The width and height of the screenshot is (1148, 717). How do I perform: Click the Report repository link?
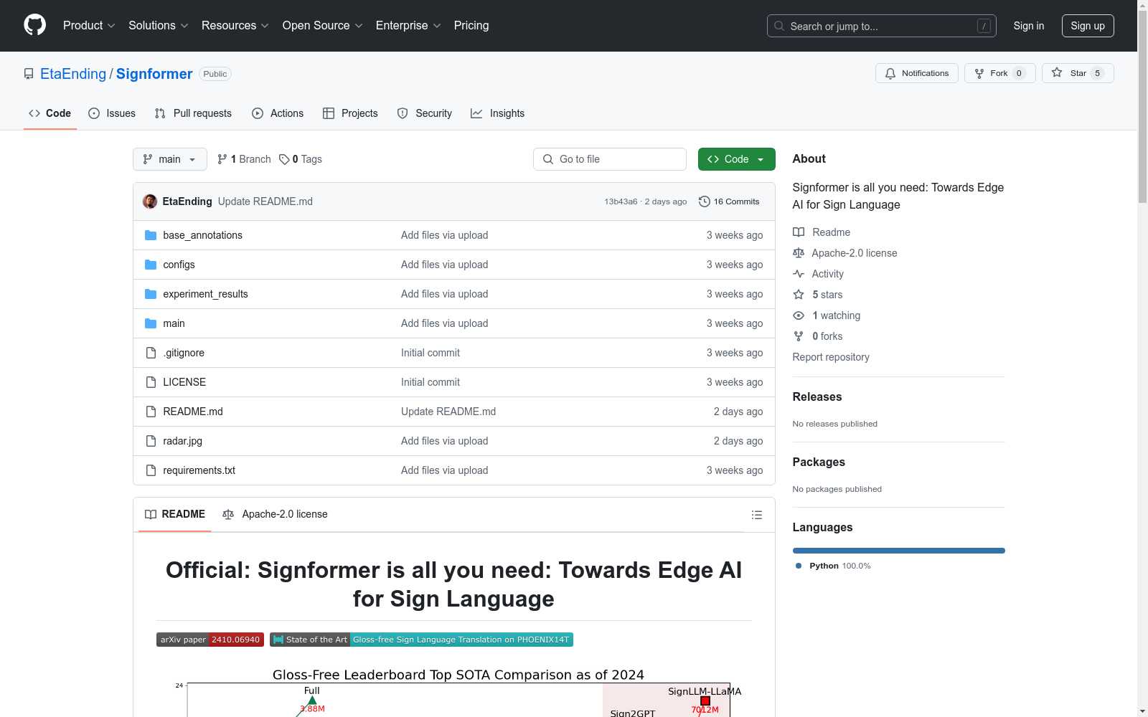pyautogui.click(x=831, y=357)
